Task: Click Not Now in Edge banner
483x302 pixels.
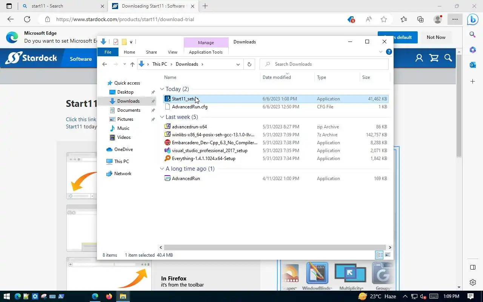Action: click(x=436, y=37)
